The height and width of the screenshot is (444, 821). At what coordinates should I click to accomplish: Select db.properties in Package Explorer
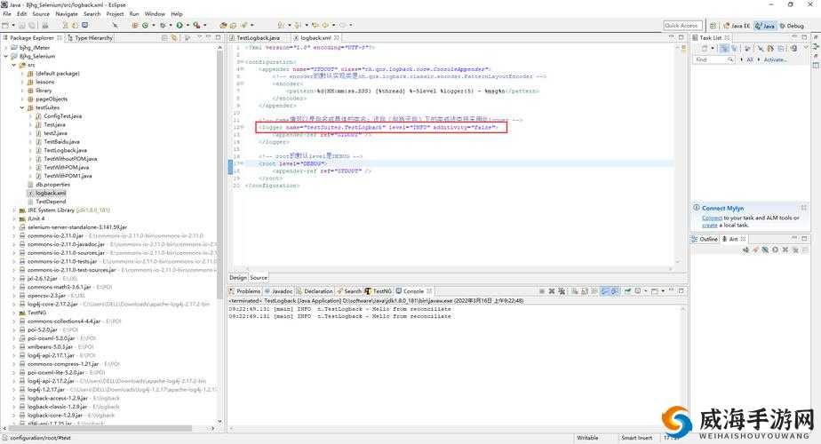[52, 185]
